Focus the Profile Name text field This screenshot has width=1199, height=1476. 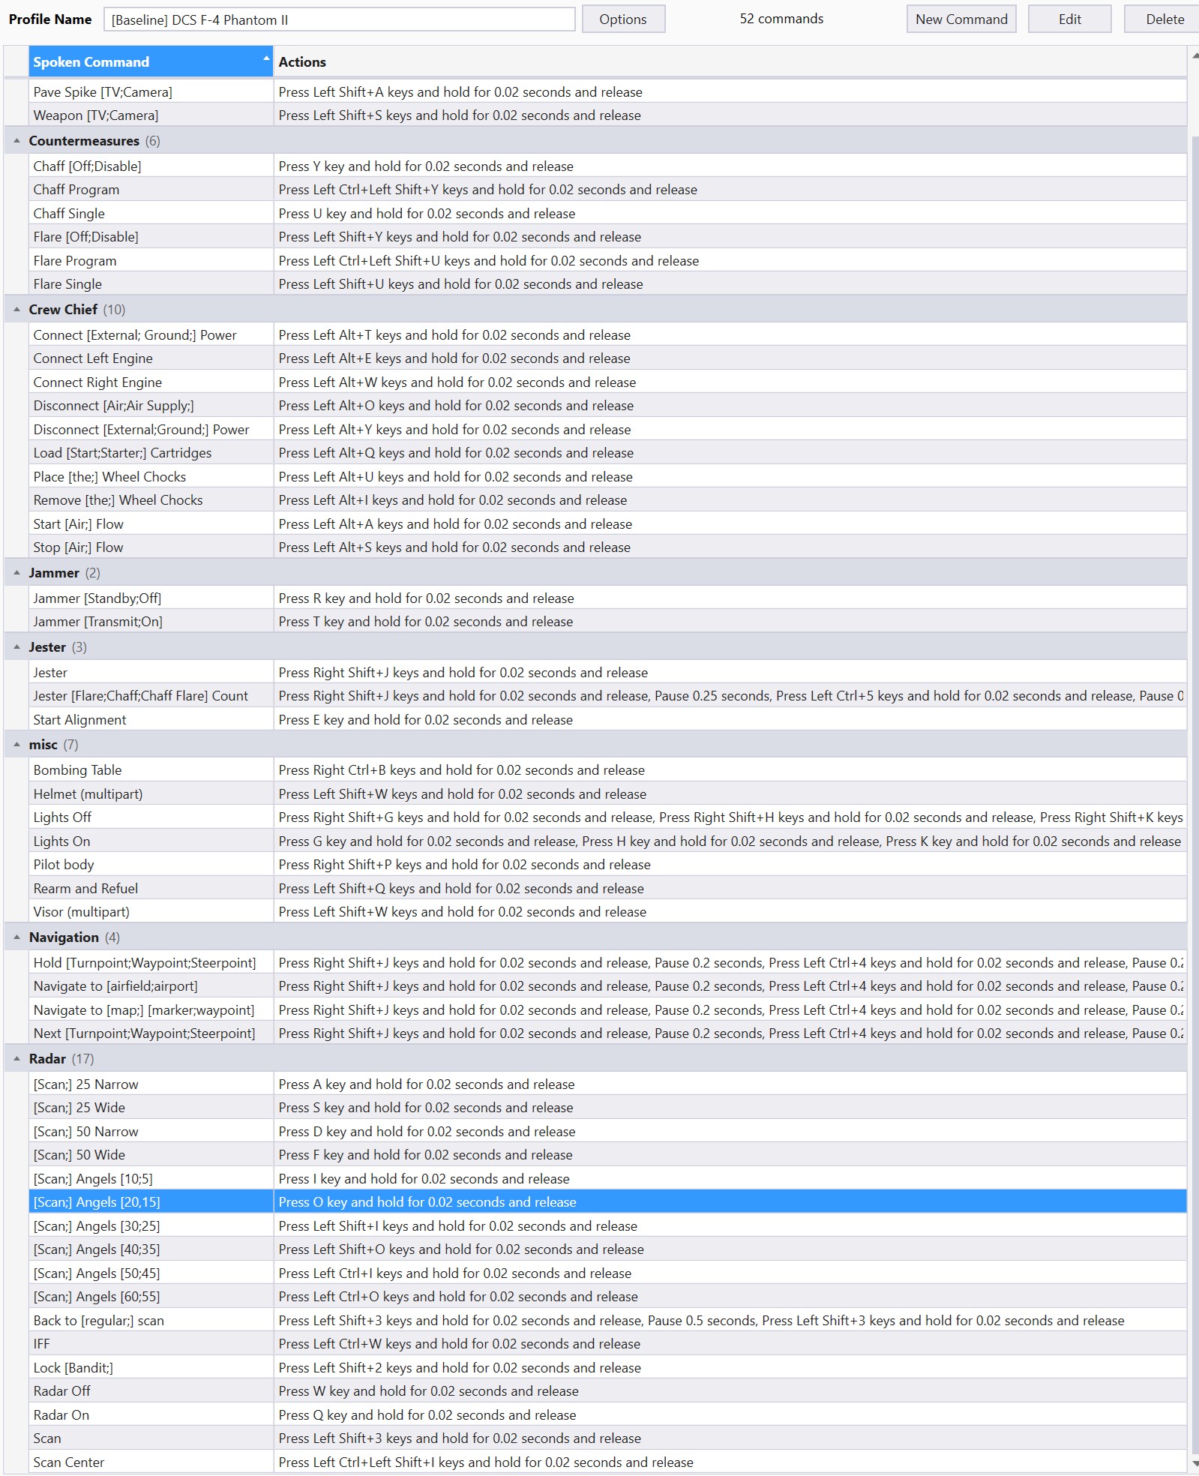coord(339,20)
